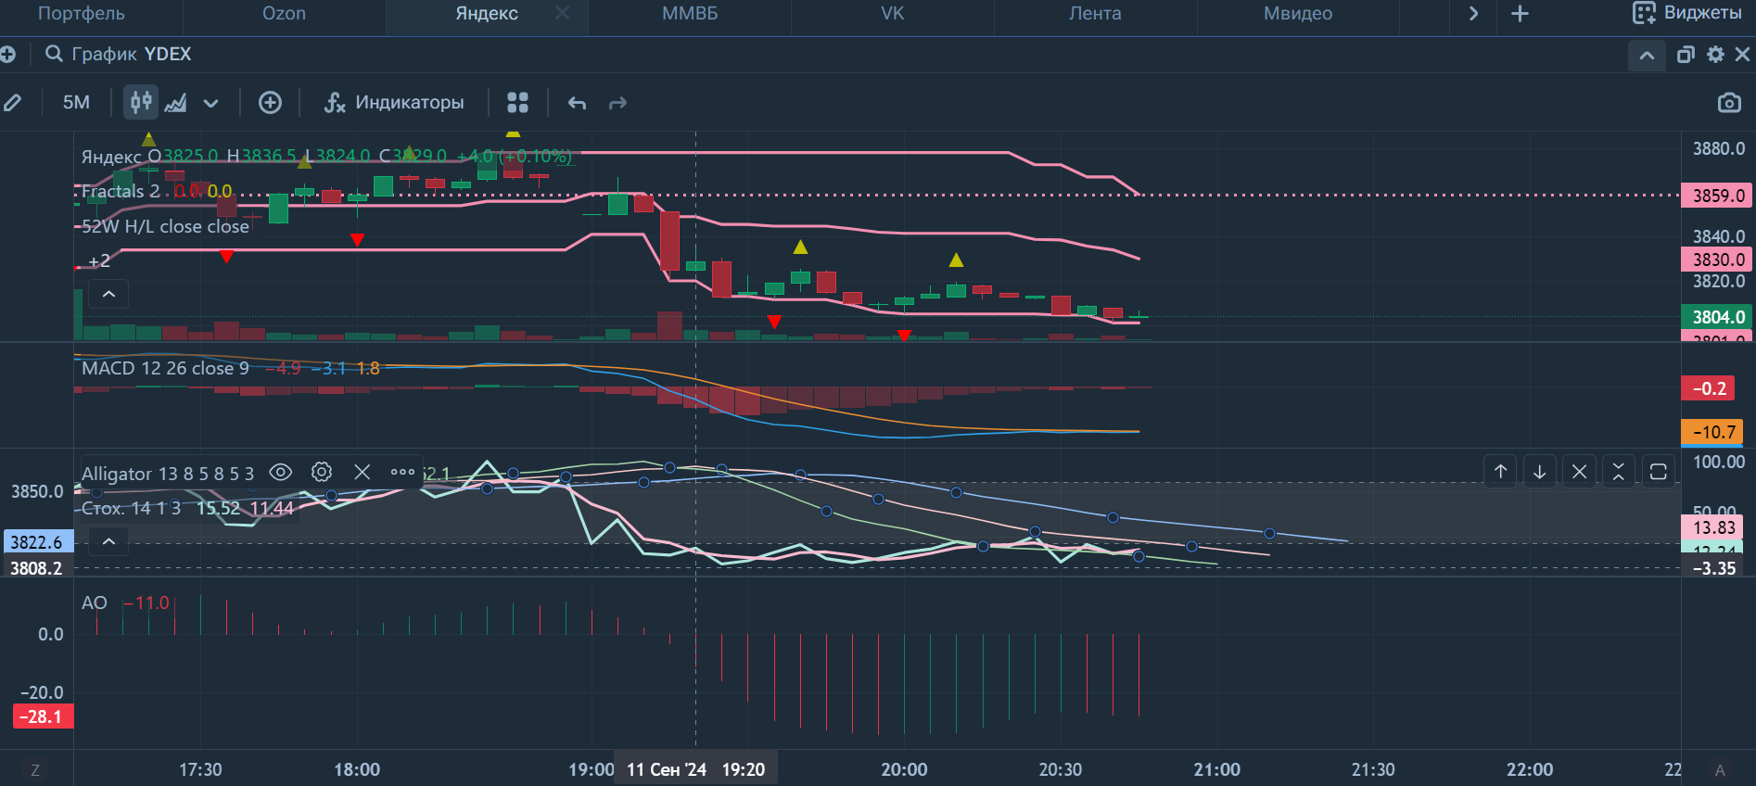The height and width of the screenshot is (786, 1756).
Task: Open chart type dropdown arrow
Action: [211, 103]
